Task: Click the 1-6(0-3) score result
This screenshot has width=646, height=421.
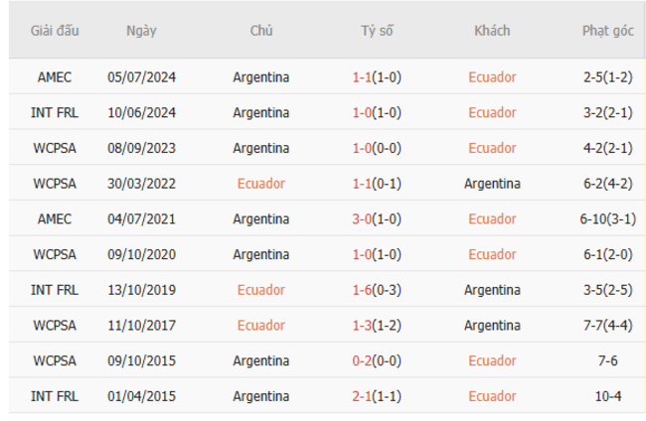Action: click(x=377, y=290)
